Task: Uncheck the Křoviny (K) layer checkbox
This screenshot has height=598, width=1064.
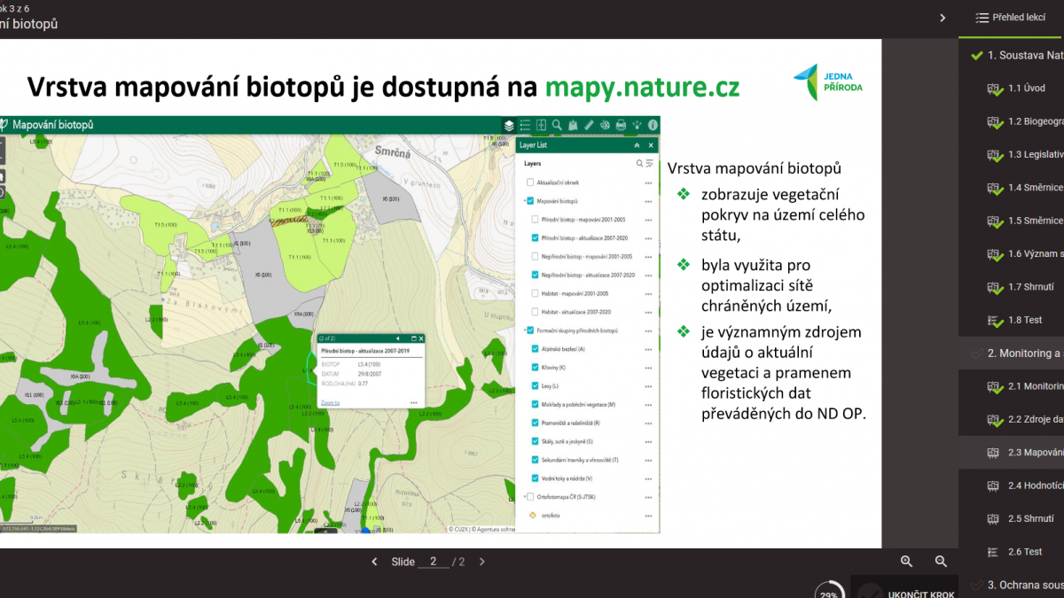Action: pyautogui.click(x=536, y=367)
